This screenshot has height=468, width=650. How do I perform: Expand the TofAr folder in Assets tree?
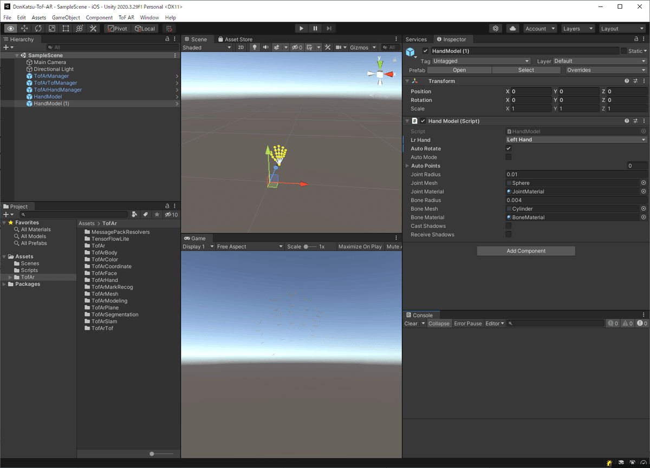tap(10, 277)
